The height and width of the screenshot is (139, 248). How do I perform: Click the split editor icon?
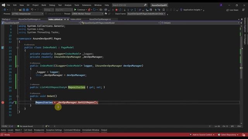[241, 23]
